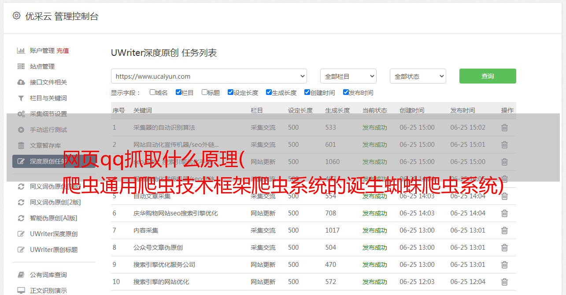Uncheck the 设定长度 field checkbox

pyautogui.click(x=230, y=92)
